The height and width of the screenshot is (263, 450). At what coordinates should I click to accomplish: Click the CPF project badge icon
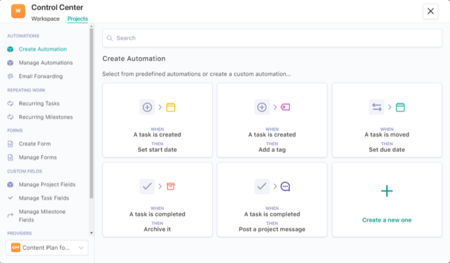click(x=16, y=247)
